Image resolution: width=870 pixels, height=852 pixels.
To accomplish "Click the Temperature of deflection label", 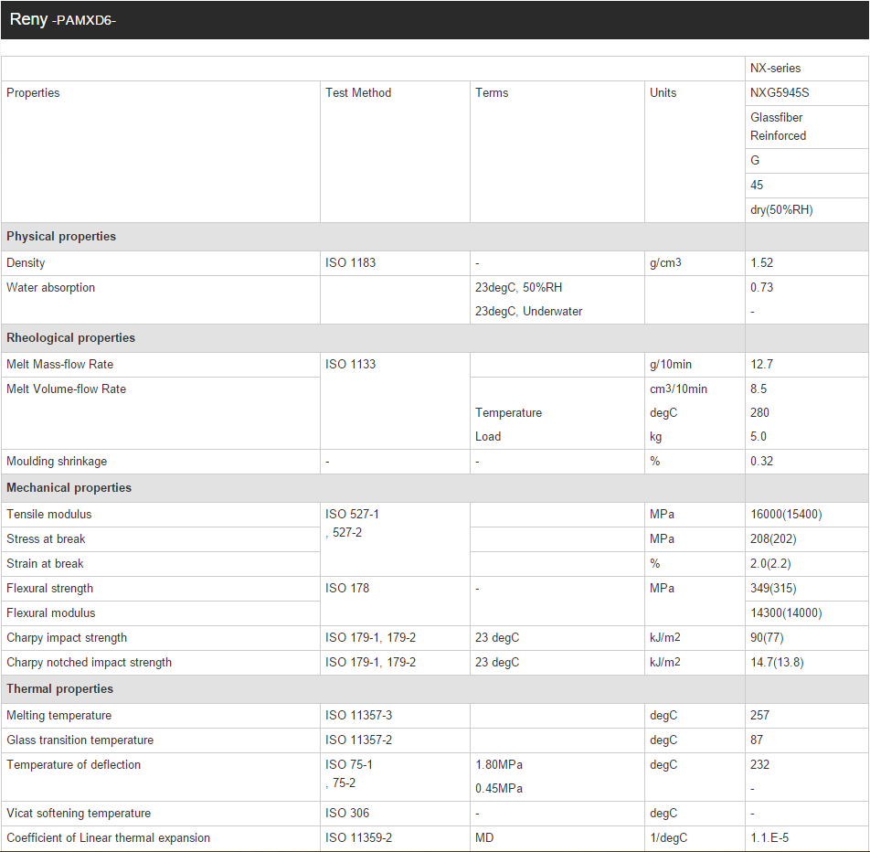I will coord(73,765).
